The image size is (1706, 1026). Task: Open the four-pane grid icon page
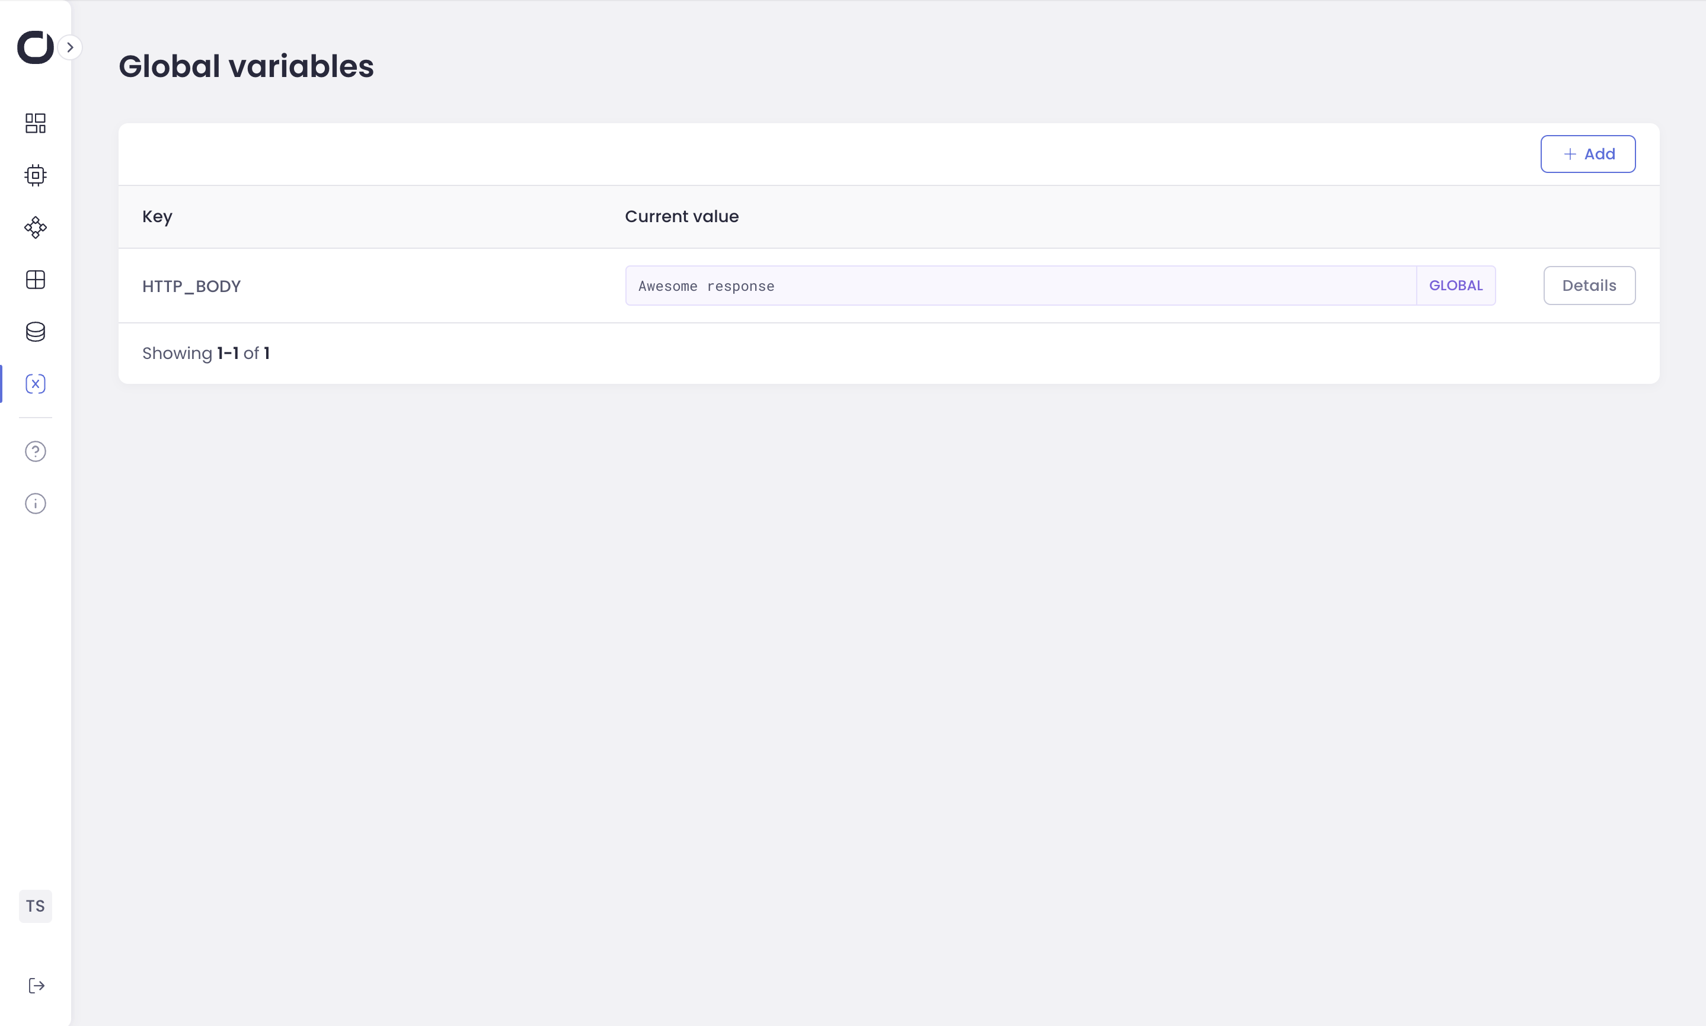coord(36,280)
